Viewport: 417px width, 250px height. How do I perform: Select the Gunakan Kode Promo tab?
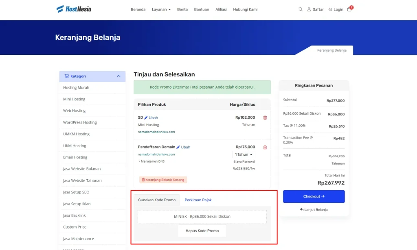157,200
